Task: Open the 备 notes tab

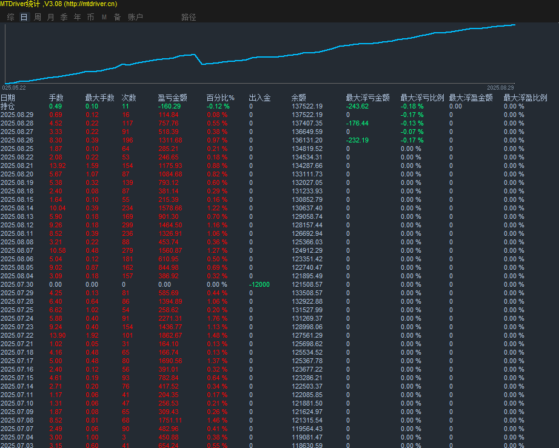Action: [117, 17]
